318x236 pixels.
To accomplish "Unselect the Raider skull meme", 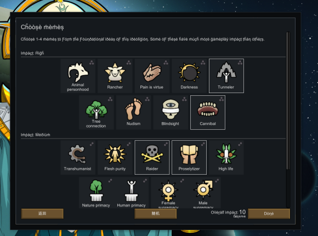I will (152, 157).
